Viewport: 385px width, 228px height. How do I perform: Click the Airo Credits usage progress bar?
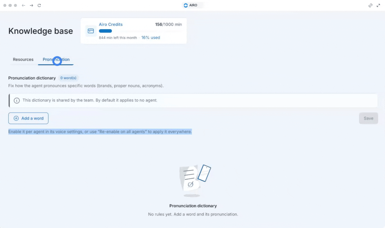coord(105,31)
